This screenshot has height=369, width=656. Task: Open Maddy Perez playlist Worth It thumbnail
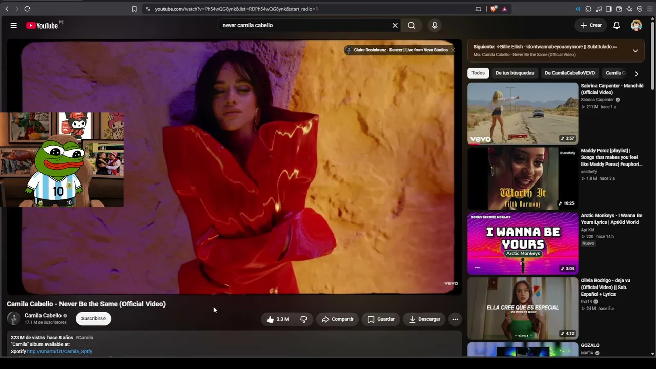pyautogui.click(x=523, y=178)
